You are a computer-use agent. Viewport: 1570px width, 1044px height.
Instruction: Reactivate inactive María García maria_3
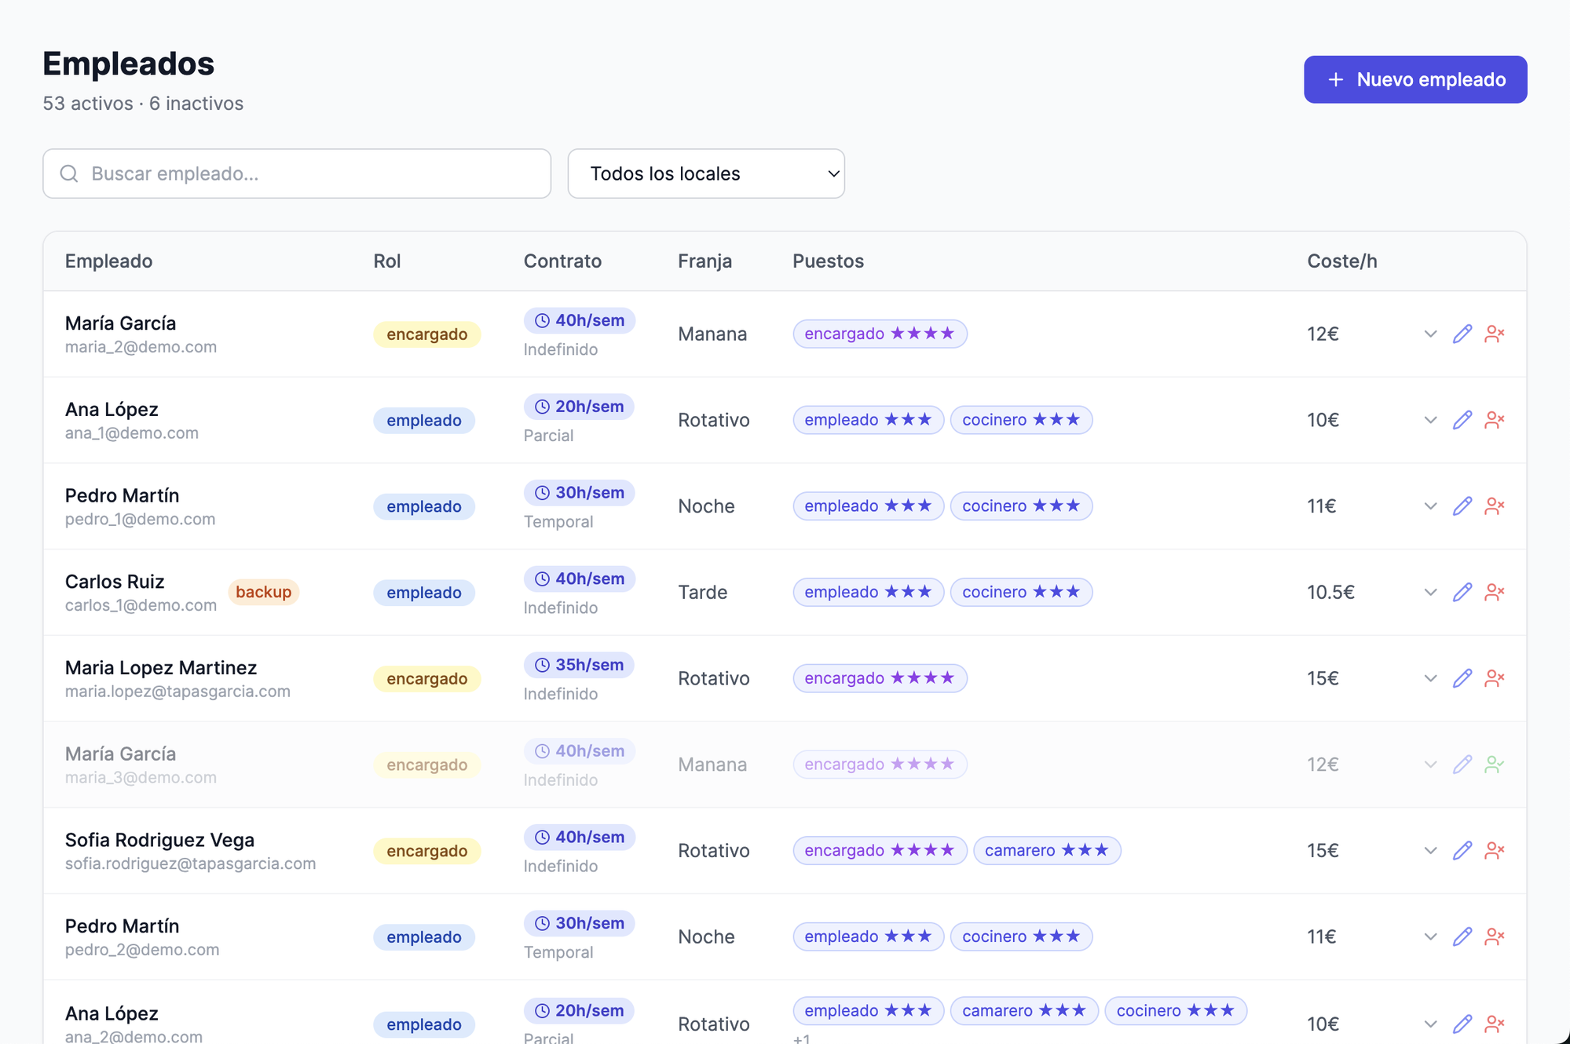[1494, 765]
